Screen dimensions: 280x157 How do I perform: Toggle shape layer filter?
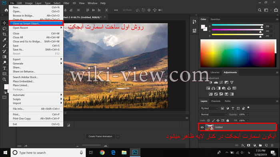pyautogui.click(x=238, y=108)
